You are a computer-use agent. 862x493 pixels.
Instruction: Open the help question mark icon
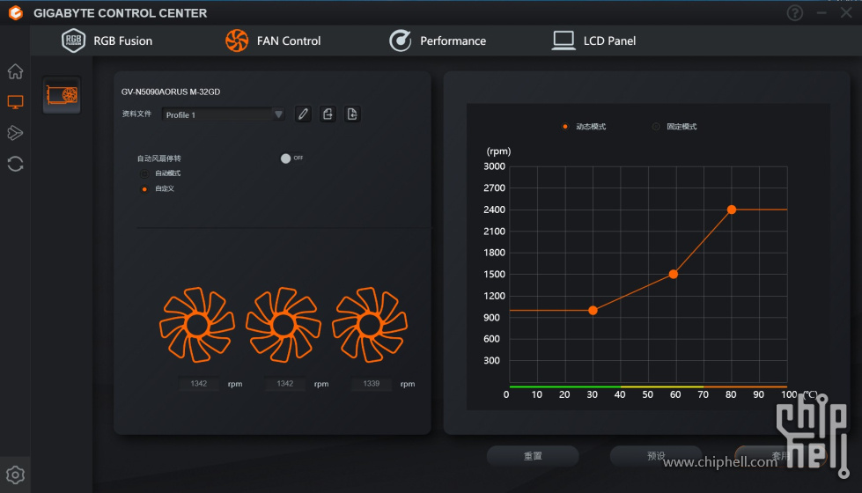pos(795,12)
